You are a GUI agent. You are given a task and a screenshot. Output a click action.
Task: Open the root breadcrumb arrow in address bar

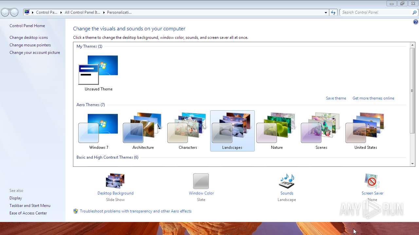click(x=33, y=12)
